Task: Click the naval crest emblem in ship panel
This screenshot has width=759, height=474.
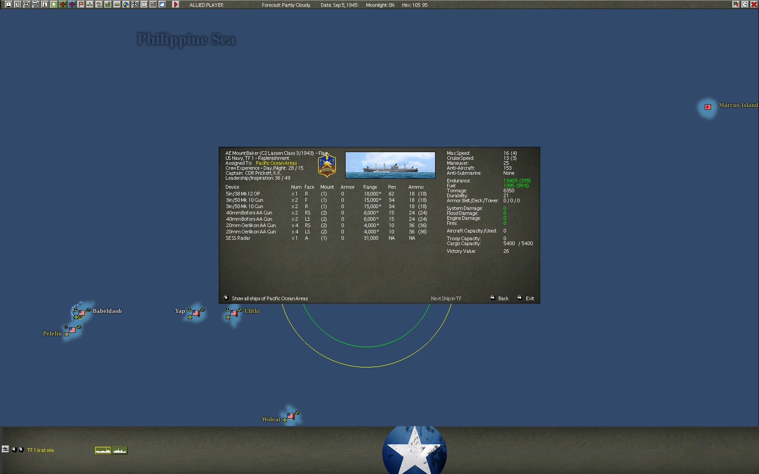Action: click(x=327, y=165)
